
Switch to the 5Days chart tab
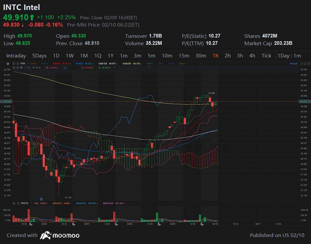point(39,56)
